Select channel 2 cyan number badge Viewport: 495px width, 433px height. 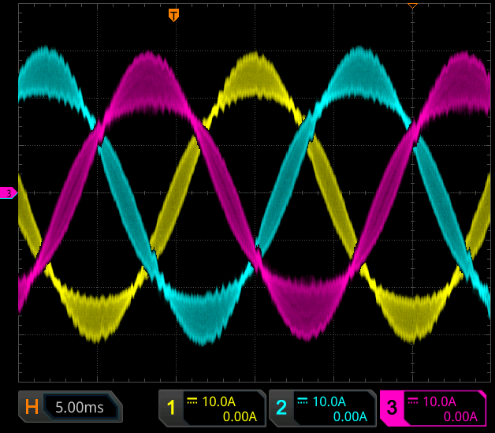pyautogui.click(x=281, y=408)
